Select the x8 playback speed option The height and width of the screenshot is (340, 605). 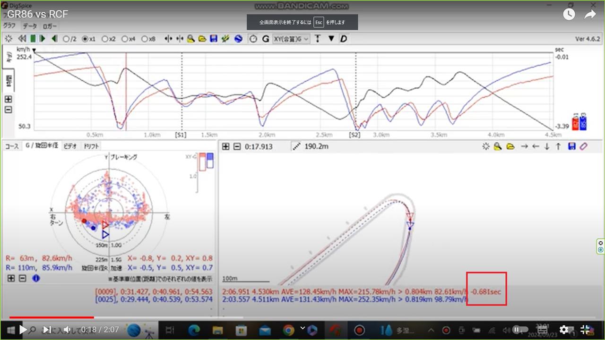148,39
